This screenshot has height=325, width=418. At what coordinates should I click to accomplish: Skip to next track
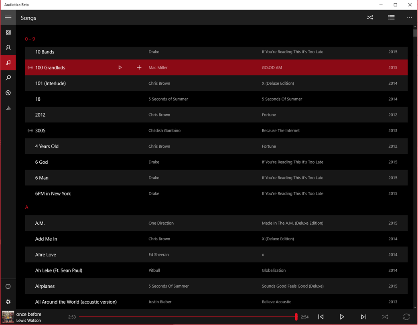(x=363, y=317)
